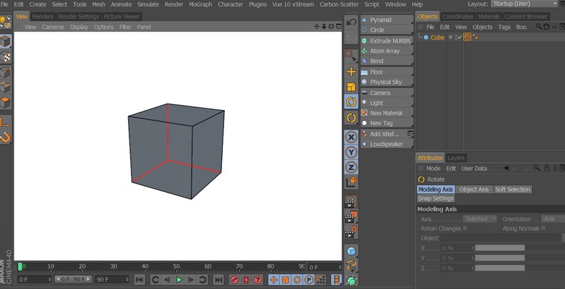Activate the live selection tool icon

pos(351,56)
